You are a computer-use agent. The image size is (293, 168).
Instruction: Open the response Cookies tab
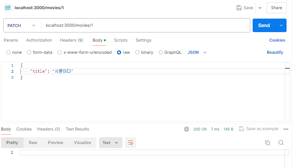coord(24,129)
